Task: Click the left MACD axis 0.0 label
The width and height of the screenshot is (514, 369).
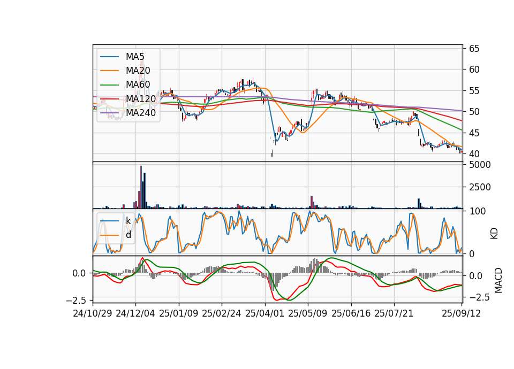Action: coord(79,273)
